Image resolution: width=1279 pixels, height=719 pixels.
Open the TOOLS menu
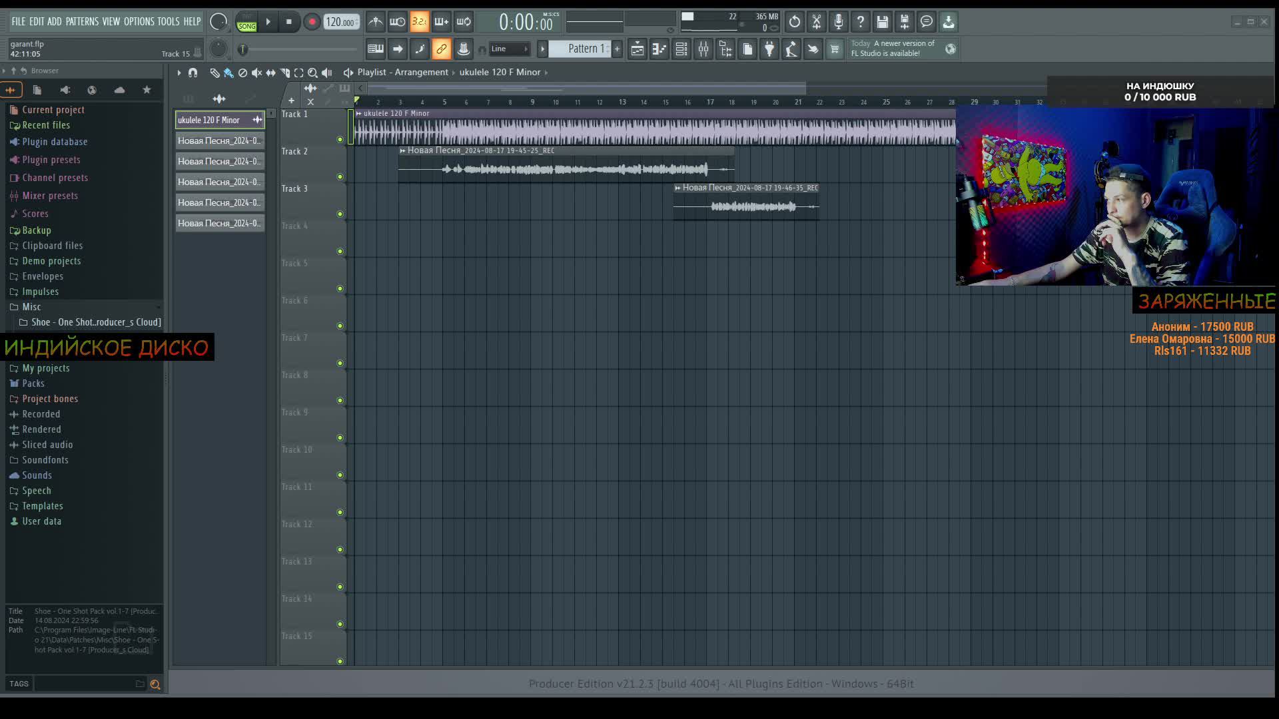(168, 21)
